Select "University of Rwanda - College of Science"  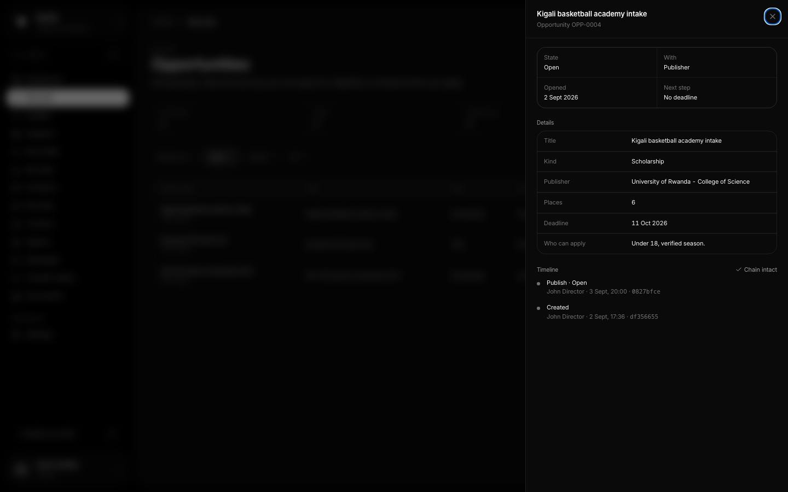[691, 181]
